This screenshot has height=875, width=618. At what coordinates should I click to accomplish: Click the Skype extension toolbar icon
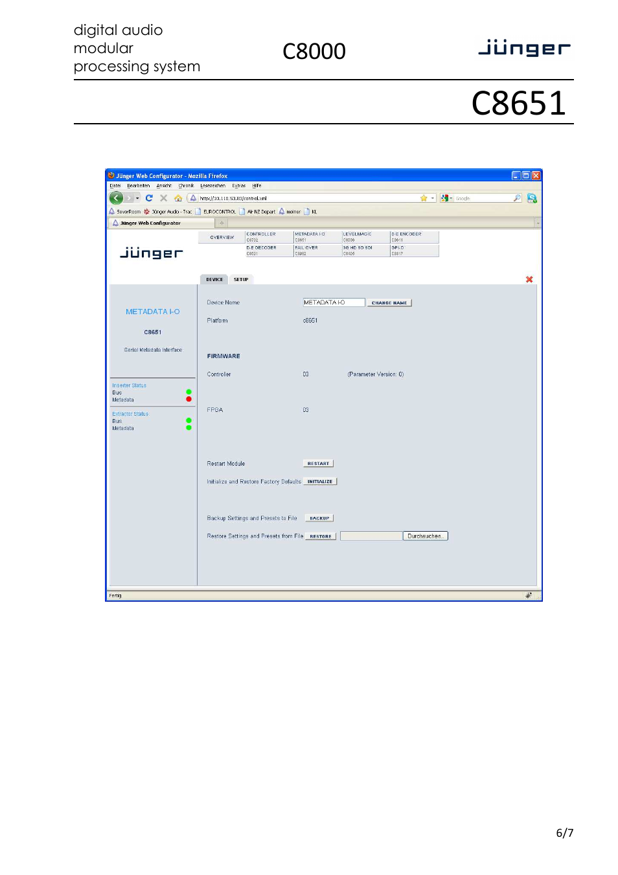pos(532,198)
